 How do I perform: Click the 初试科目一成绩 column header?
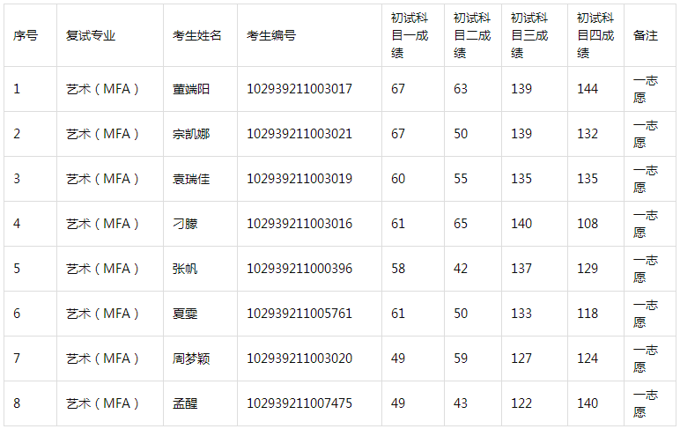410,36
